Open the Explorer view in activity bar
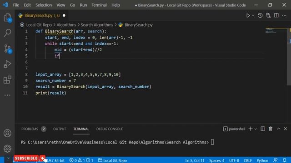The image size is (291, 163). [7, 18]
